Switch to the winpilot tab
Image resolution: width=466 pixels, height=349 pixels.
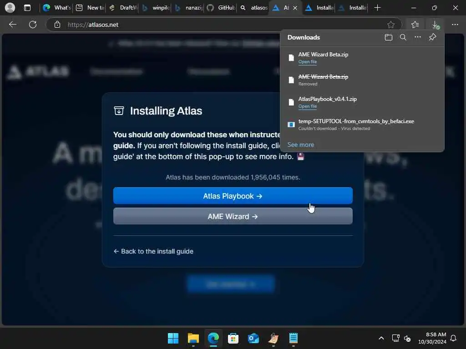click(x=156, y=8)
